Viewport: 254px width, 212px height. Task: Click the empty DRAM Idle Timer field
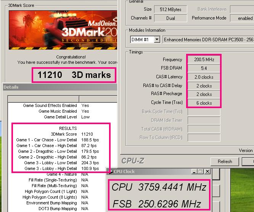pyautogui.click(x=204, y=121)
